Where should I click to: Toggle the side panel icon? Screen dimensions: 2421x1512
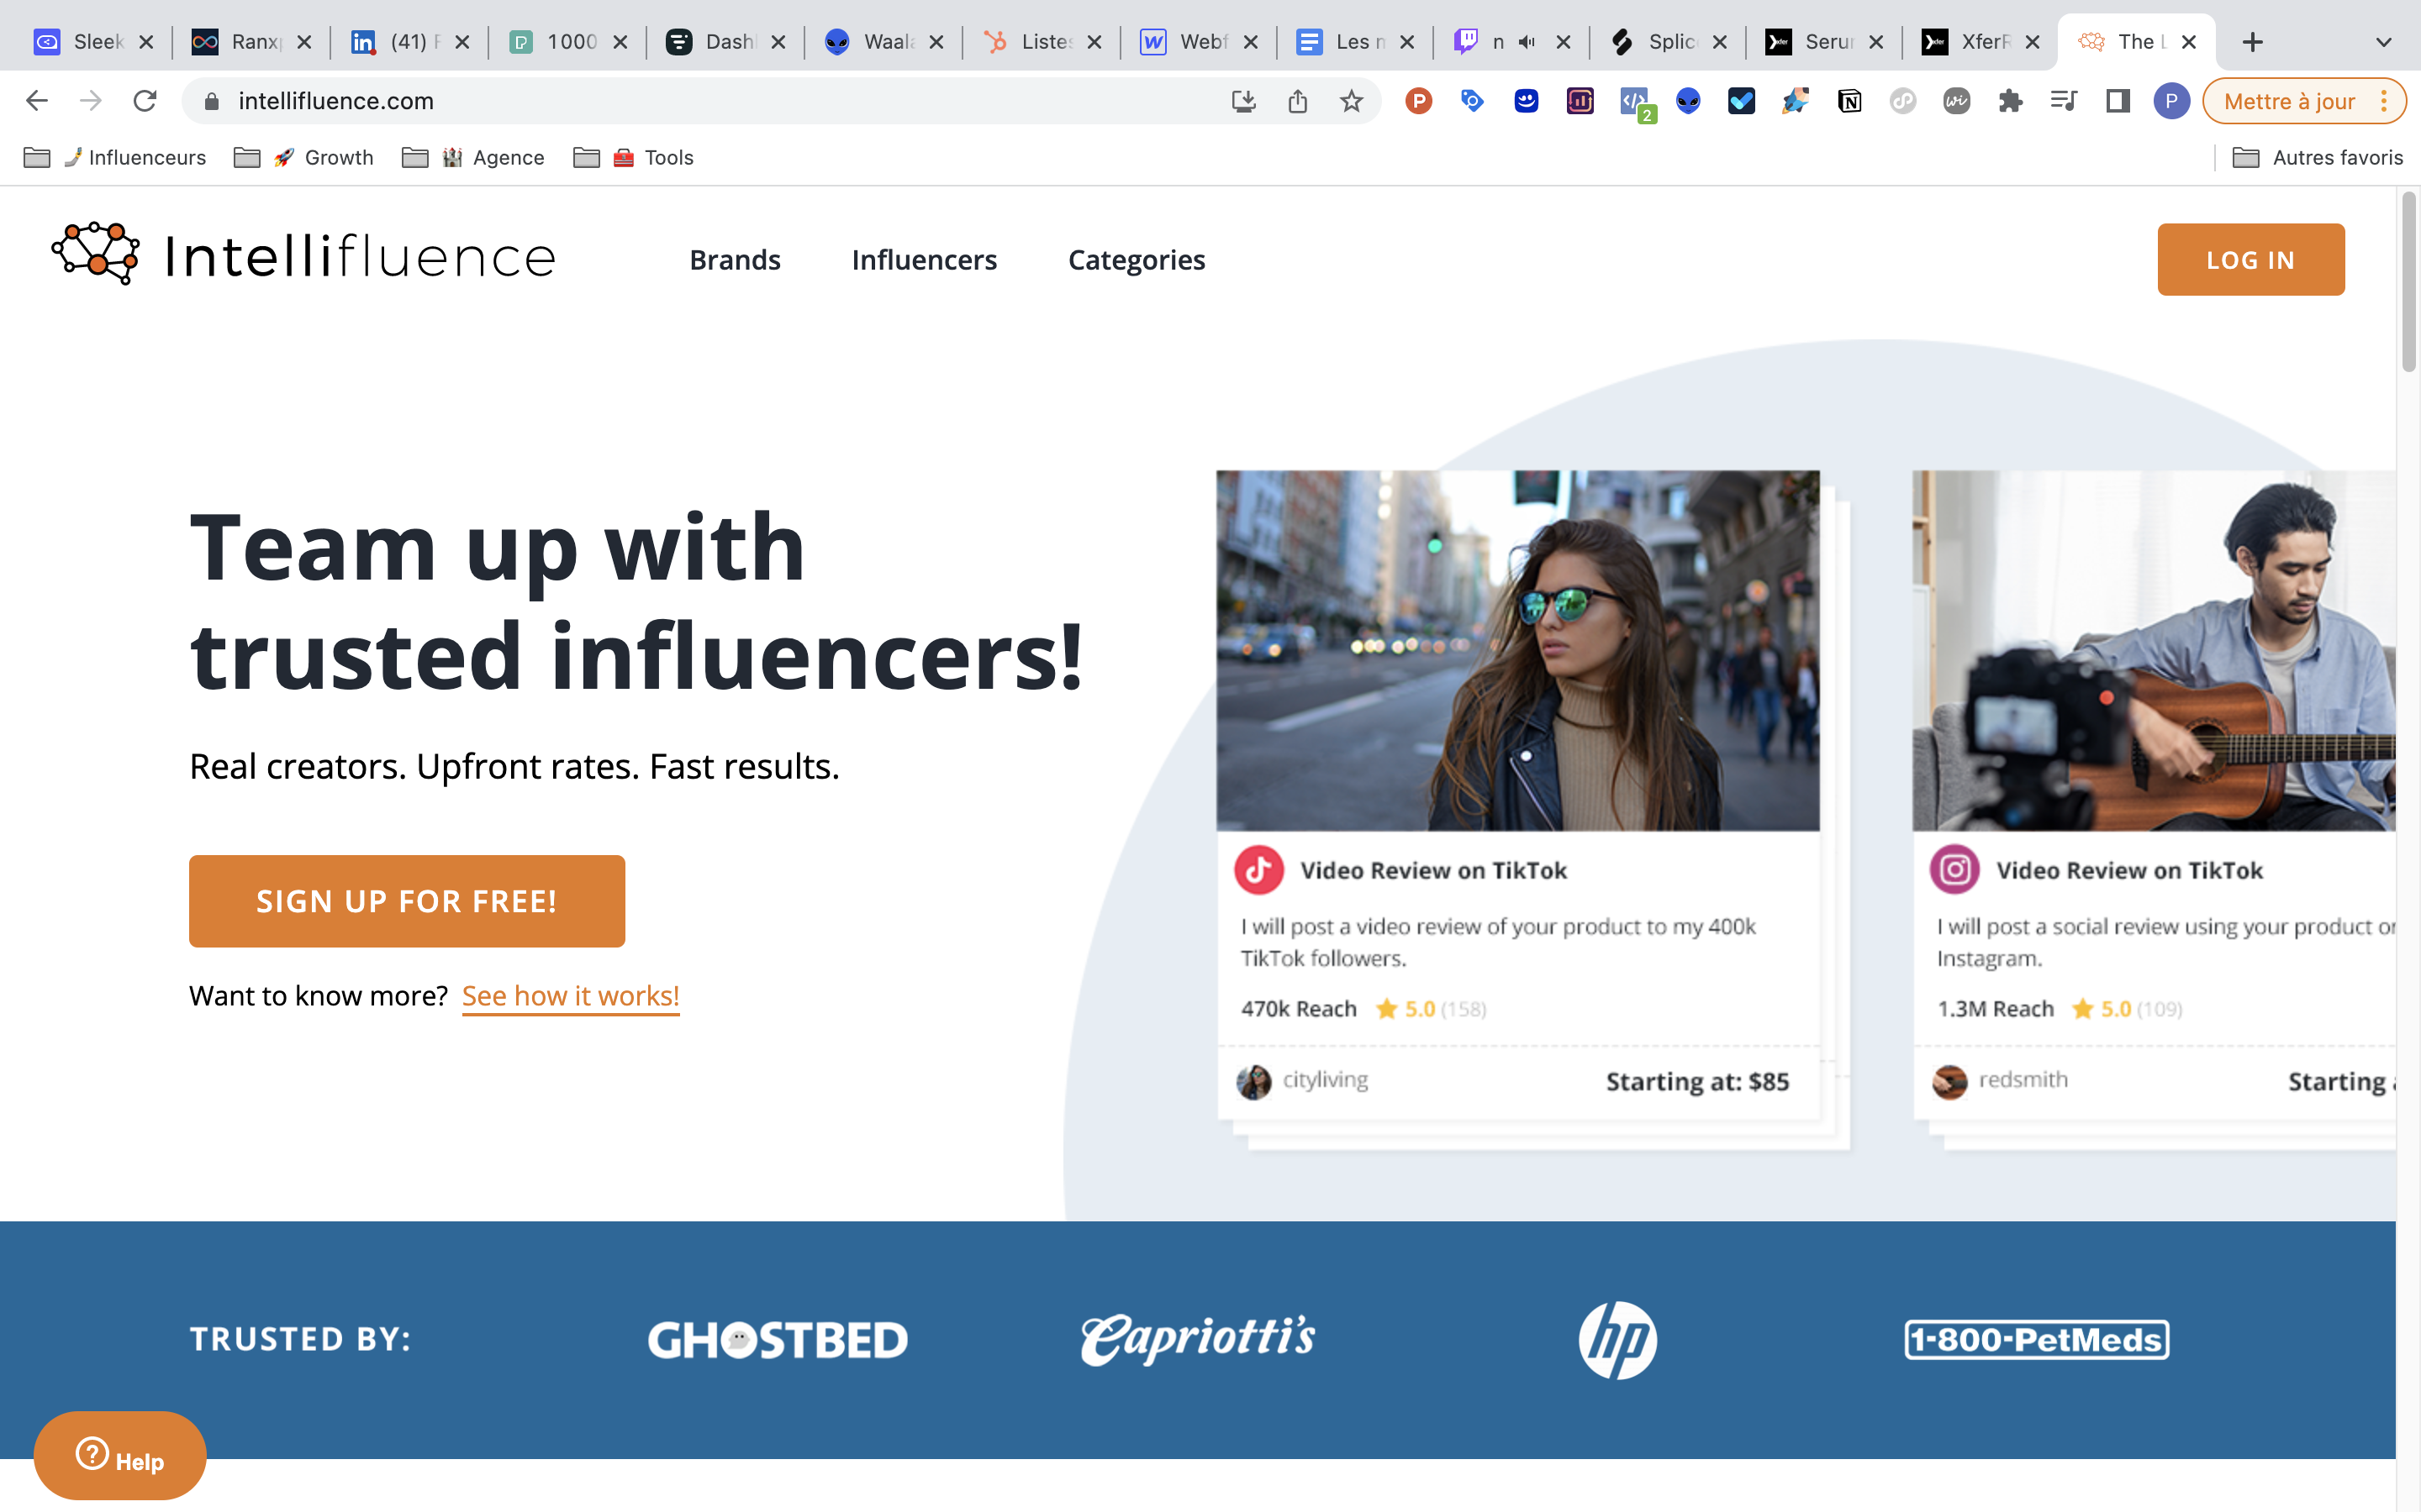[x=2118, y=101]
